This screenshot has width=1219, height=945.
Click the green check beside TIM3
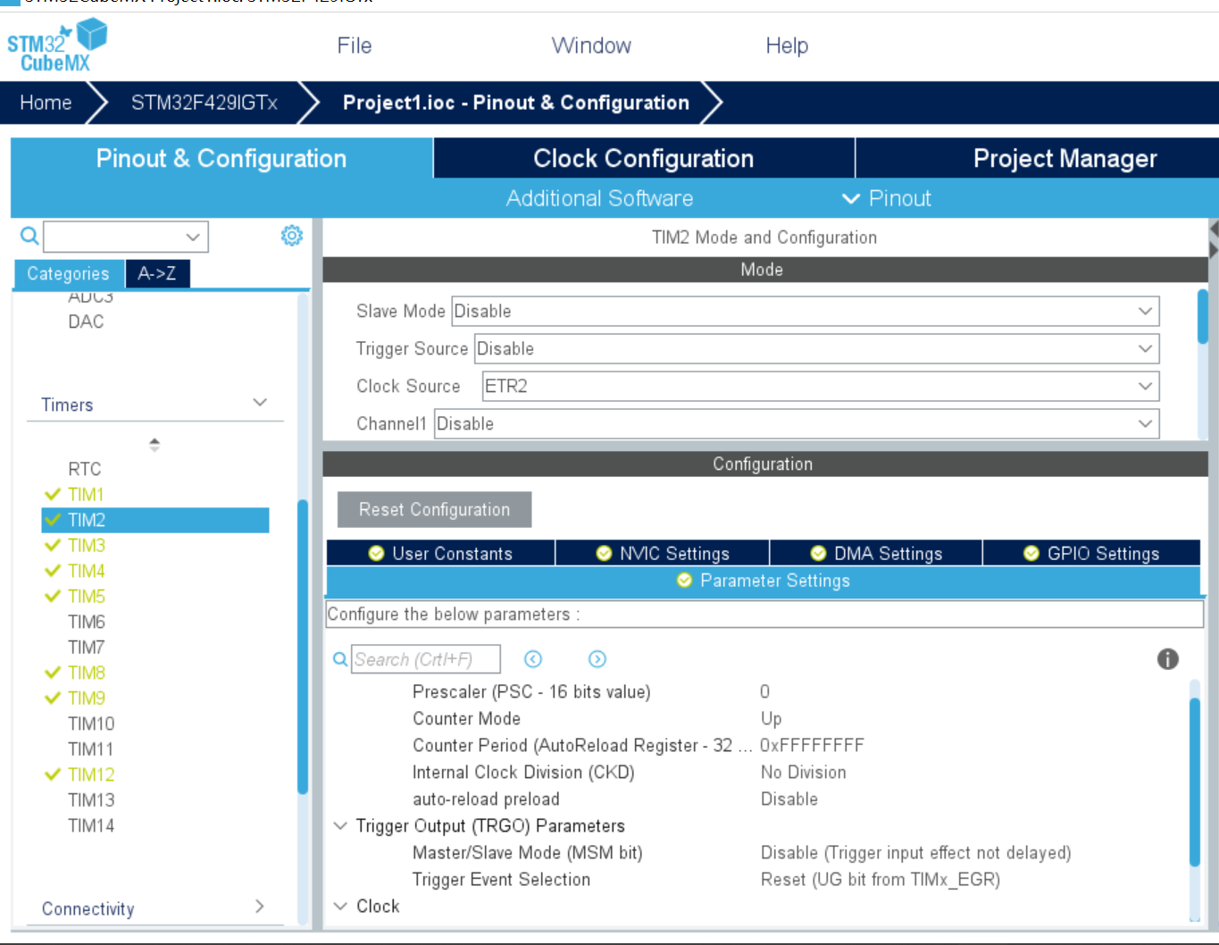pos(53,545)
